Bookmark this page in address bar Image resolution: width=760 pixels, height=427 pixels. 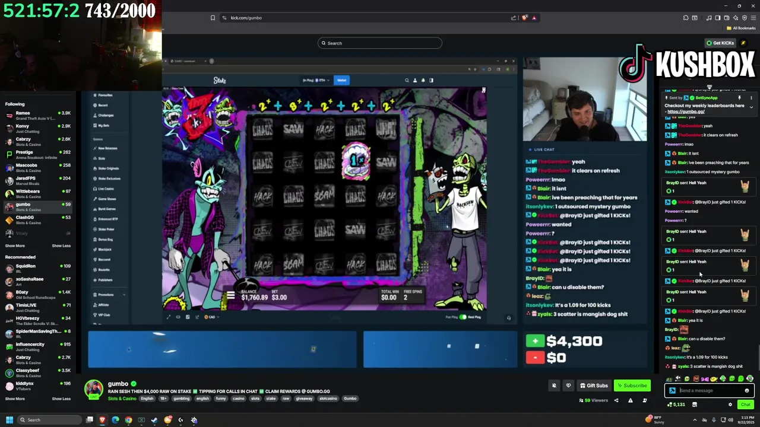213,18
